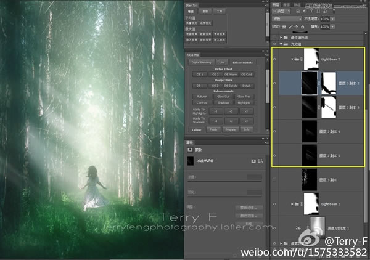Click the Glow Free button
Viewport: 370px width, 260px height.
click(244, 97)
